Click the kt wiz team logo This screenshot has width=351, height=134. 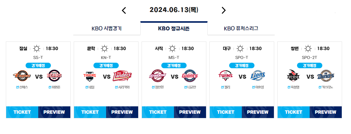point(293,76)
